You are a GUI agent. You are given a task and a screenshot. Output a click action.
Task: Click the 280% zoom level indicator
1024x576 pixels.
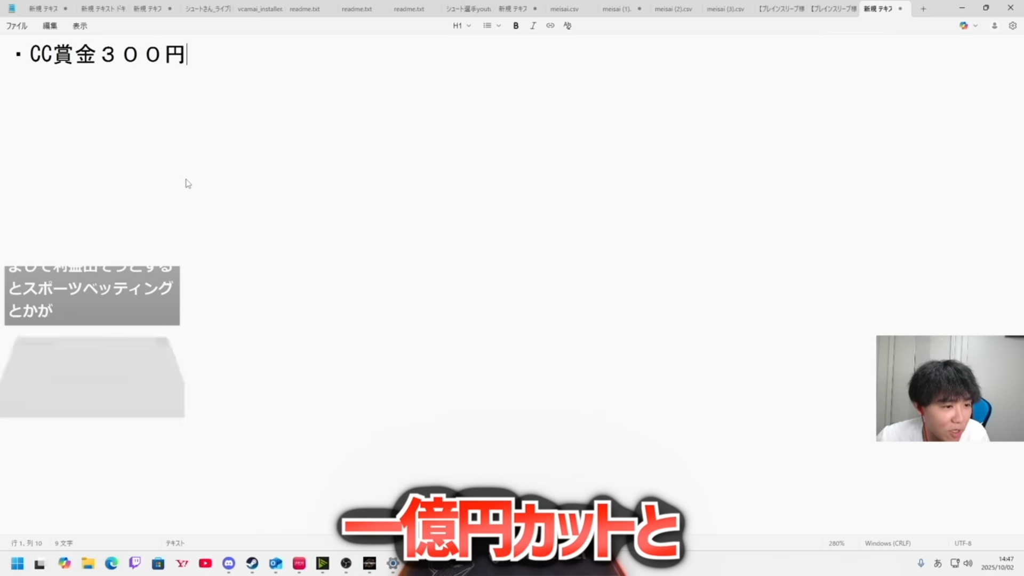click(x=836, y=543)
